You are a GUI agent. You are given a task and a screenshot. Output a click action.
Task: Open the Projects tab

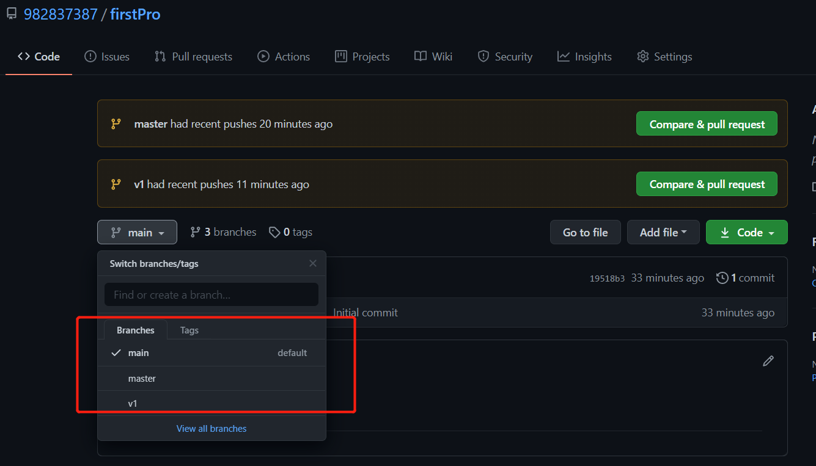coord(362,57)
